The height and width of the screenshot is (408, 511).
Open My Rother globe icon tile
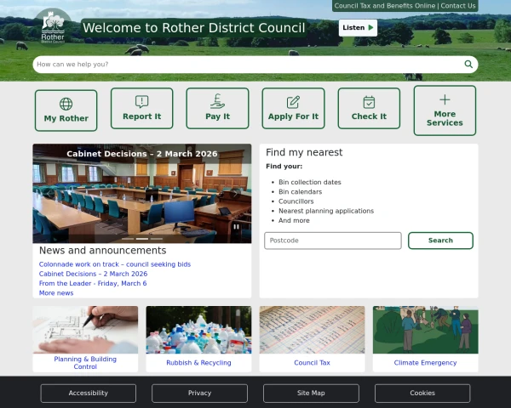(66, 109)
